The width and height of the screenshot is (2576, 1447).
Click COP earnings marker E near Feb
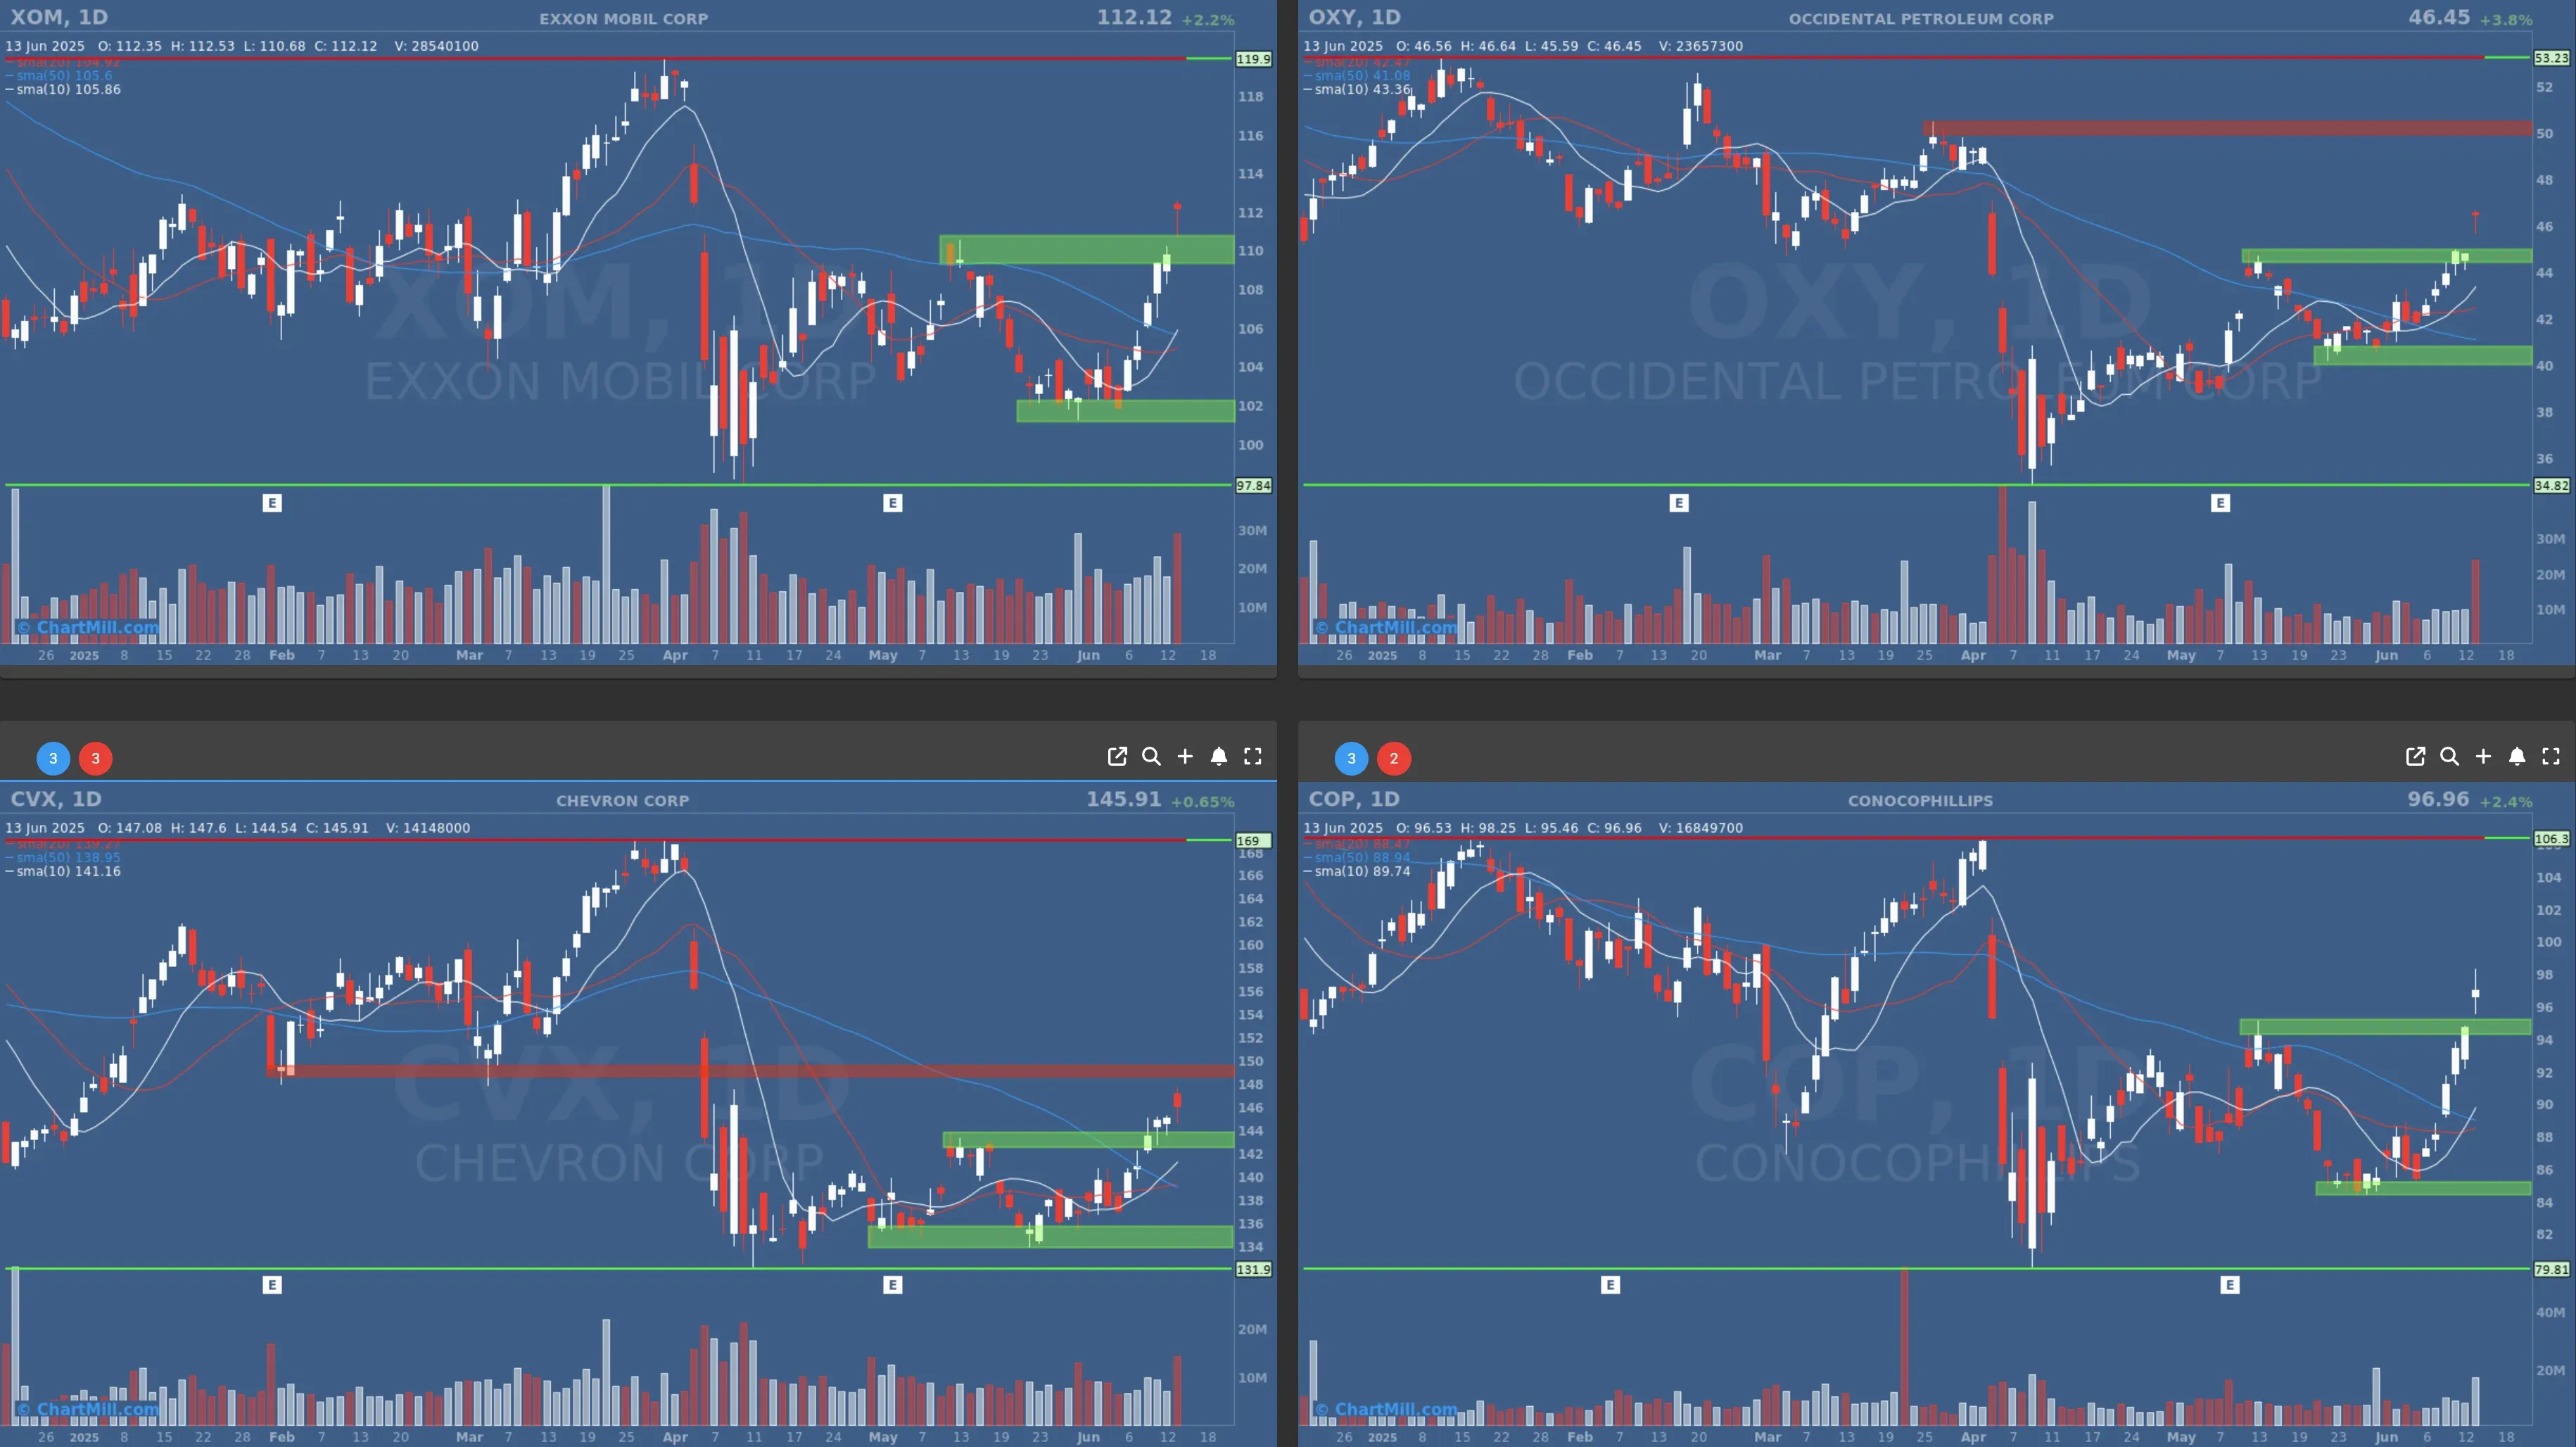(1610, 1285)
